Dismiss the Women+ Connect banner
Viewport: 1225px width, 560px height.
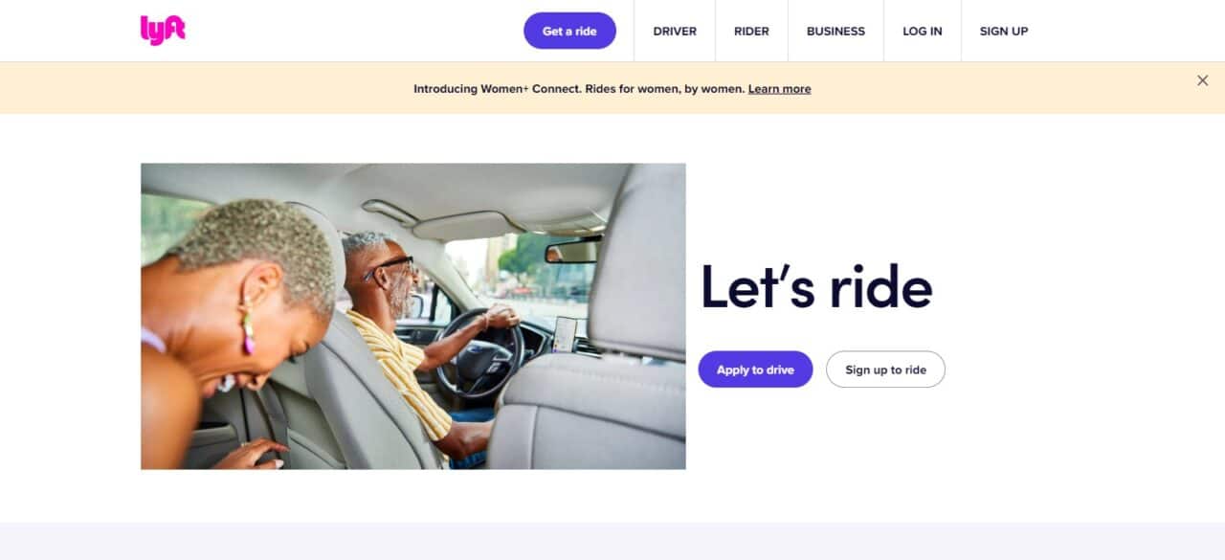(1202, 80)
